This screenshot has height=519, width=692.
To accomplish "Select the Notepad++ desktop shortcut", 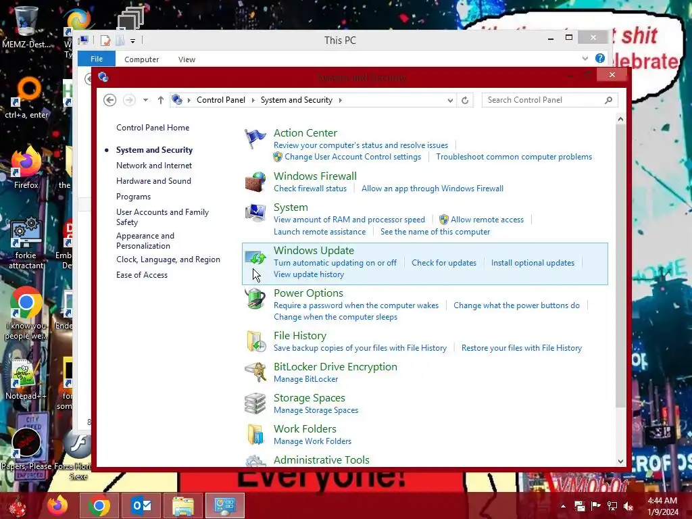I will coord(26,380).
